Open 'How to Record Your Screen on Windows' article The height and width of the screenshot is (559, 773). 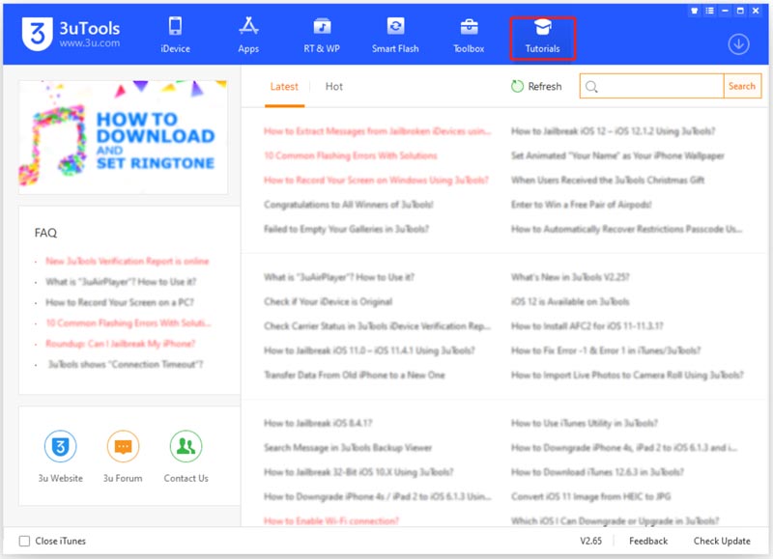click(376, 181)
